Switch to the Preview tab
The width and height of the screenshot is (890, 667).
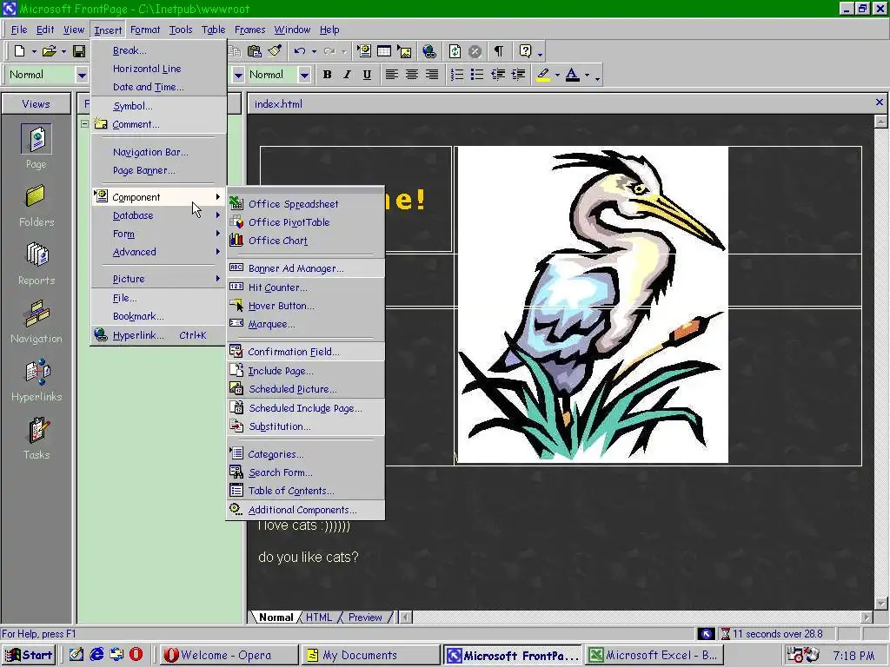click(365, 617)
